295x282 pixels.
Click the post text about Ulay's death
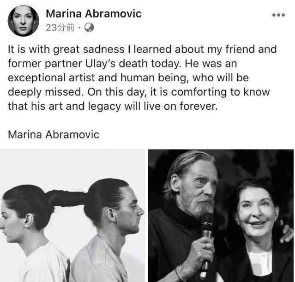click(142, 78)
